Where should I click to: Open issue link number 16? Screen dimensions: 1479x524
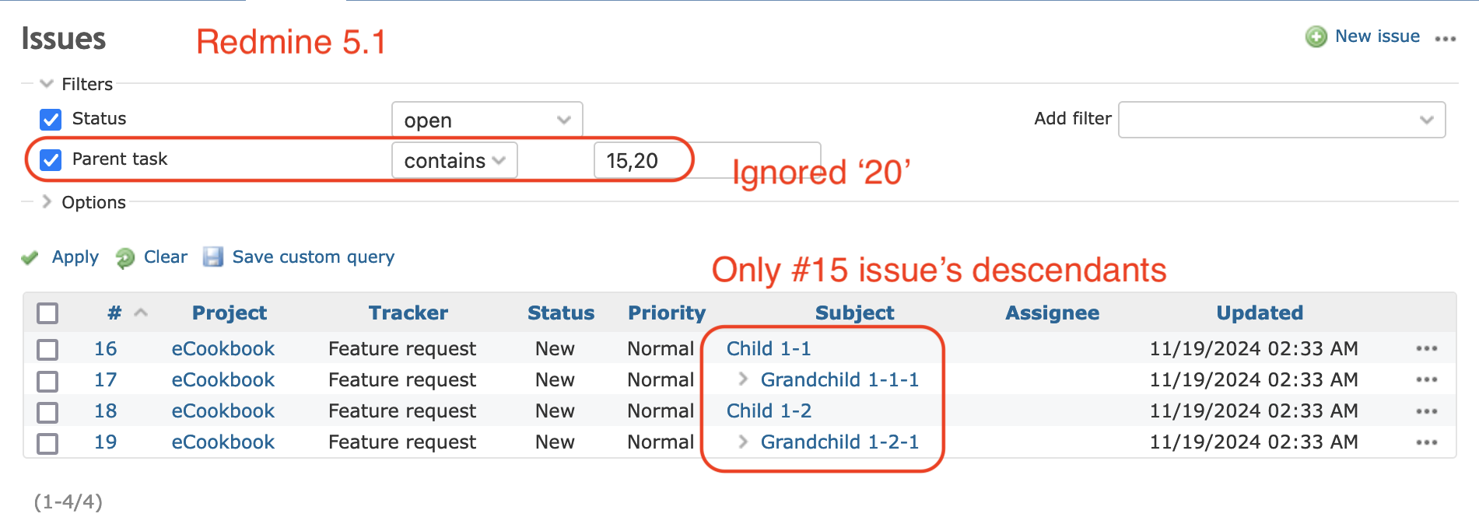click(105, 348)
